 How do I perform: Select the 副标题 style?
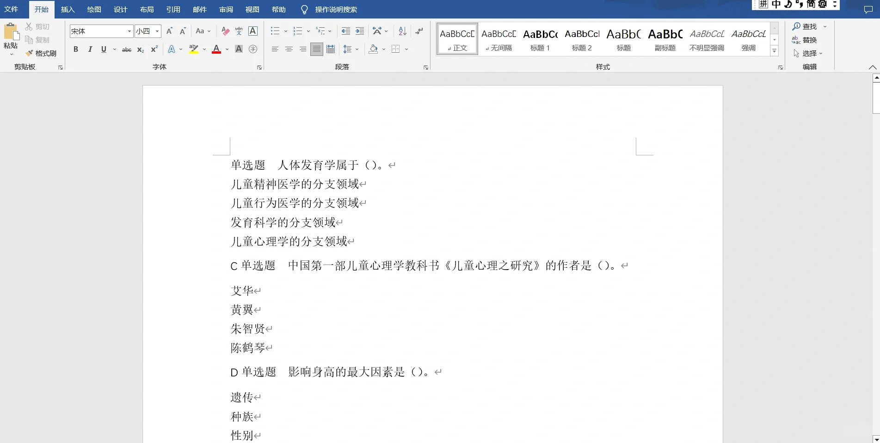665,39
